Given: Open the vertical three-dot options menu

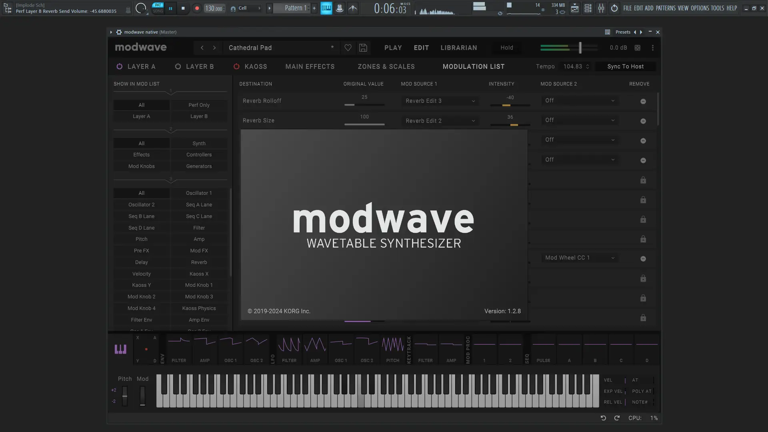Looking at the screenshot, I should coord(653,48).
